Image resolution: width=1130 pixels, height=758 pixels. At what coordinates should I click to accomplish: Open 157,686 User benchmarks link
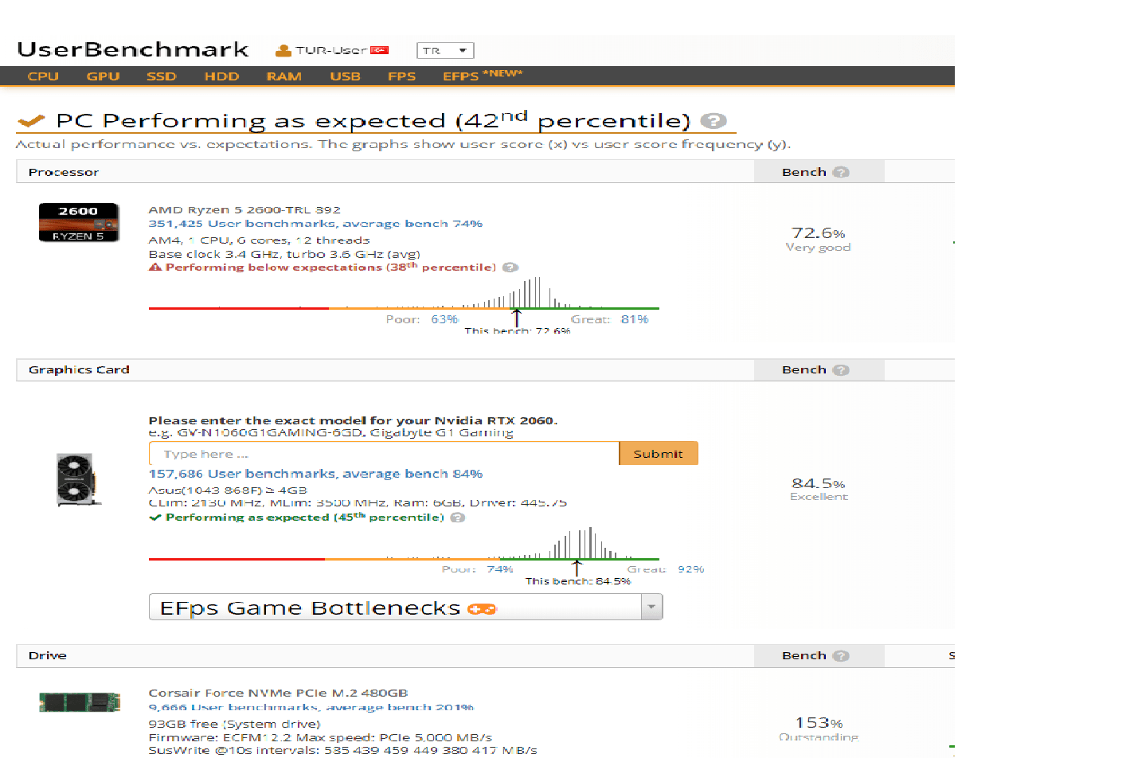click(315, 474)
